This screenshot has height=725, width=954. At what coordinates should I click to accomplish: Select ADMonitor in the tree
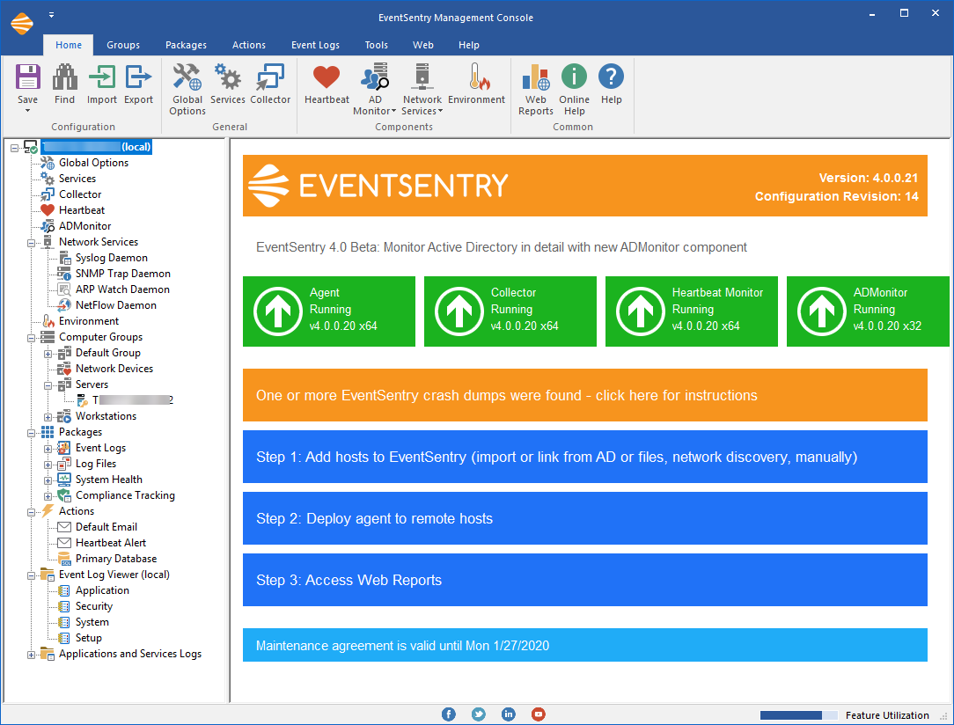84,226
